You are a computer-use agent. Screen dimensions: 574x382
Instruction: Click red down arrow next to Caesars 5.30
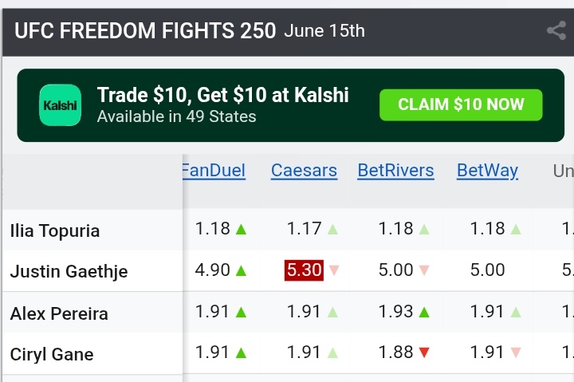(x=334, y=270)
